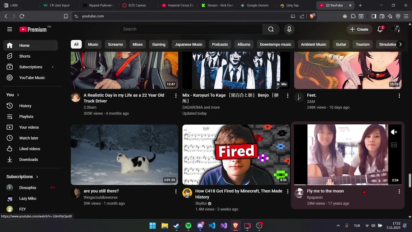Select the Gaming filter chip

coord(159,44)
